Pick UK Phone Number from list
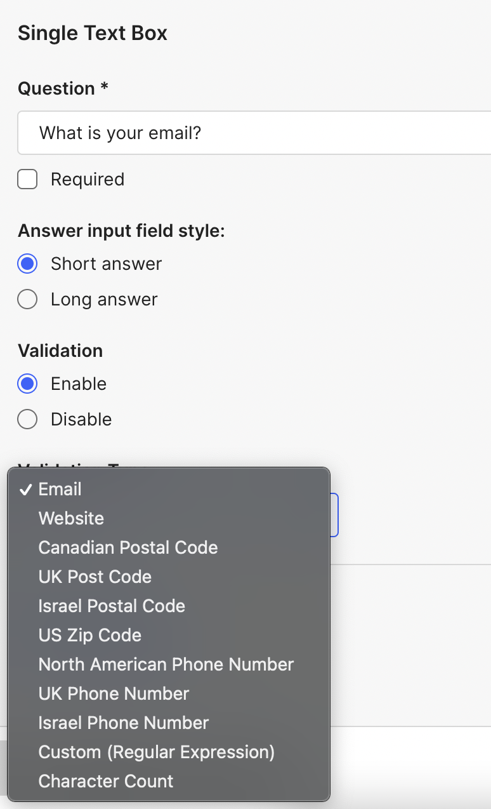This screenshot has height=809, width=491. pyautogui.click(x=114, y=693)
